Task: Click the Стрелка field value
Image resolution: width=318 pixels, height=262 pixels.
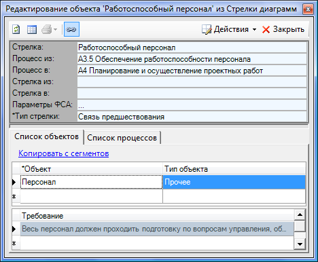Action: 192,48
